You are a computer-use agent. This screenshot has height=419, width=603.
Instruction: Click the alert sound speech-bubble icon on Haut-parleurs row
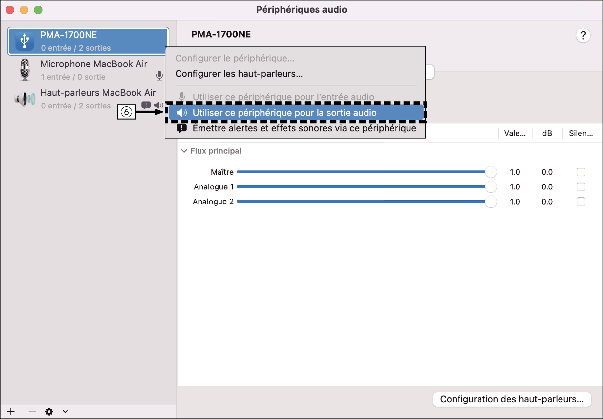coord(145,105)
